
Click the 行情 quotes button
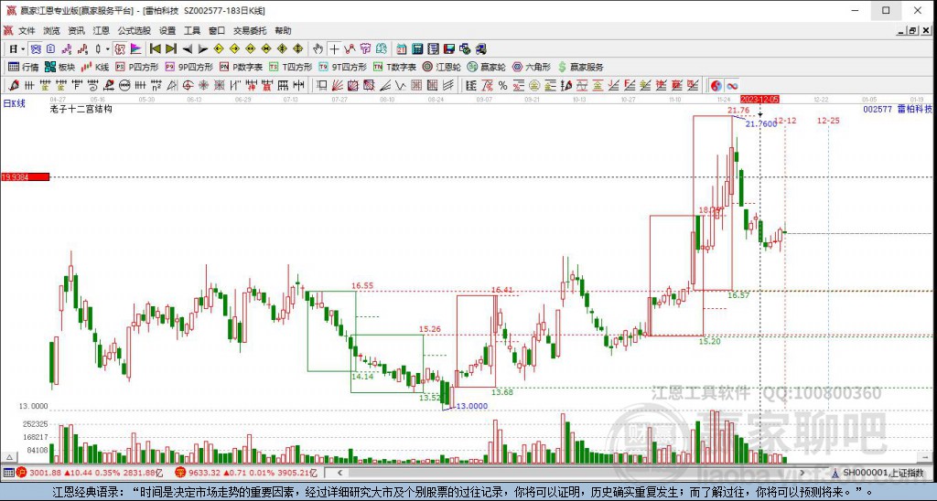pos(23,67)
